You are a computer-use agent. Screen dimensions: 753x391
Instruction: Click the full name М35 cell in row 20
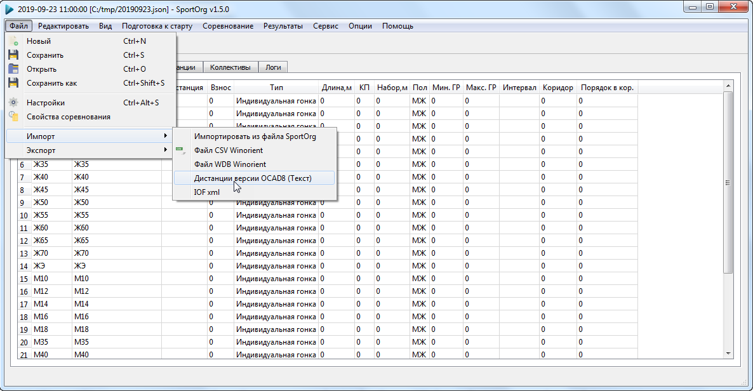click(117, 342)
